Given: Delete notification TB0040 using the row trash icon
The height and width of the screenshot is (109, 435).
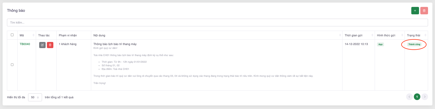Looking at the screenshot, I should (50, 45).
